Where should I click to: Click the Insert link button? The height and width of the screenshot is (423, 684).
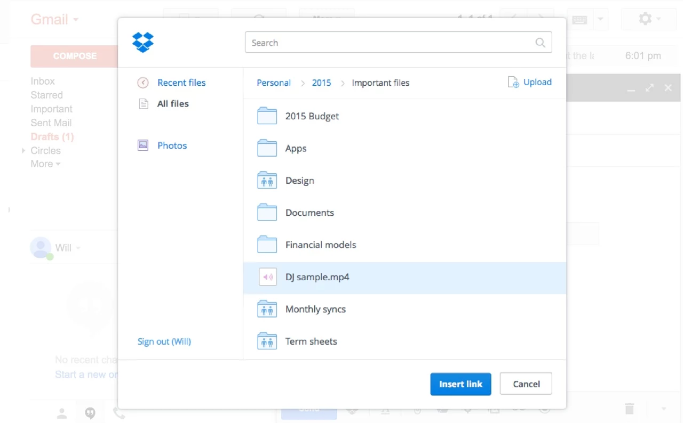460,384
